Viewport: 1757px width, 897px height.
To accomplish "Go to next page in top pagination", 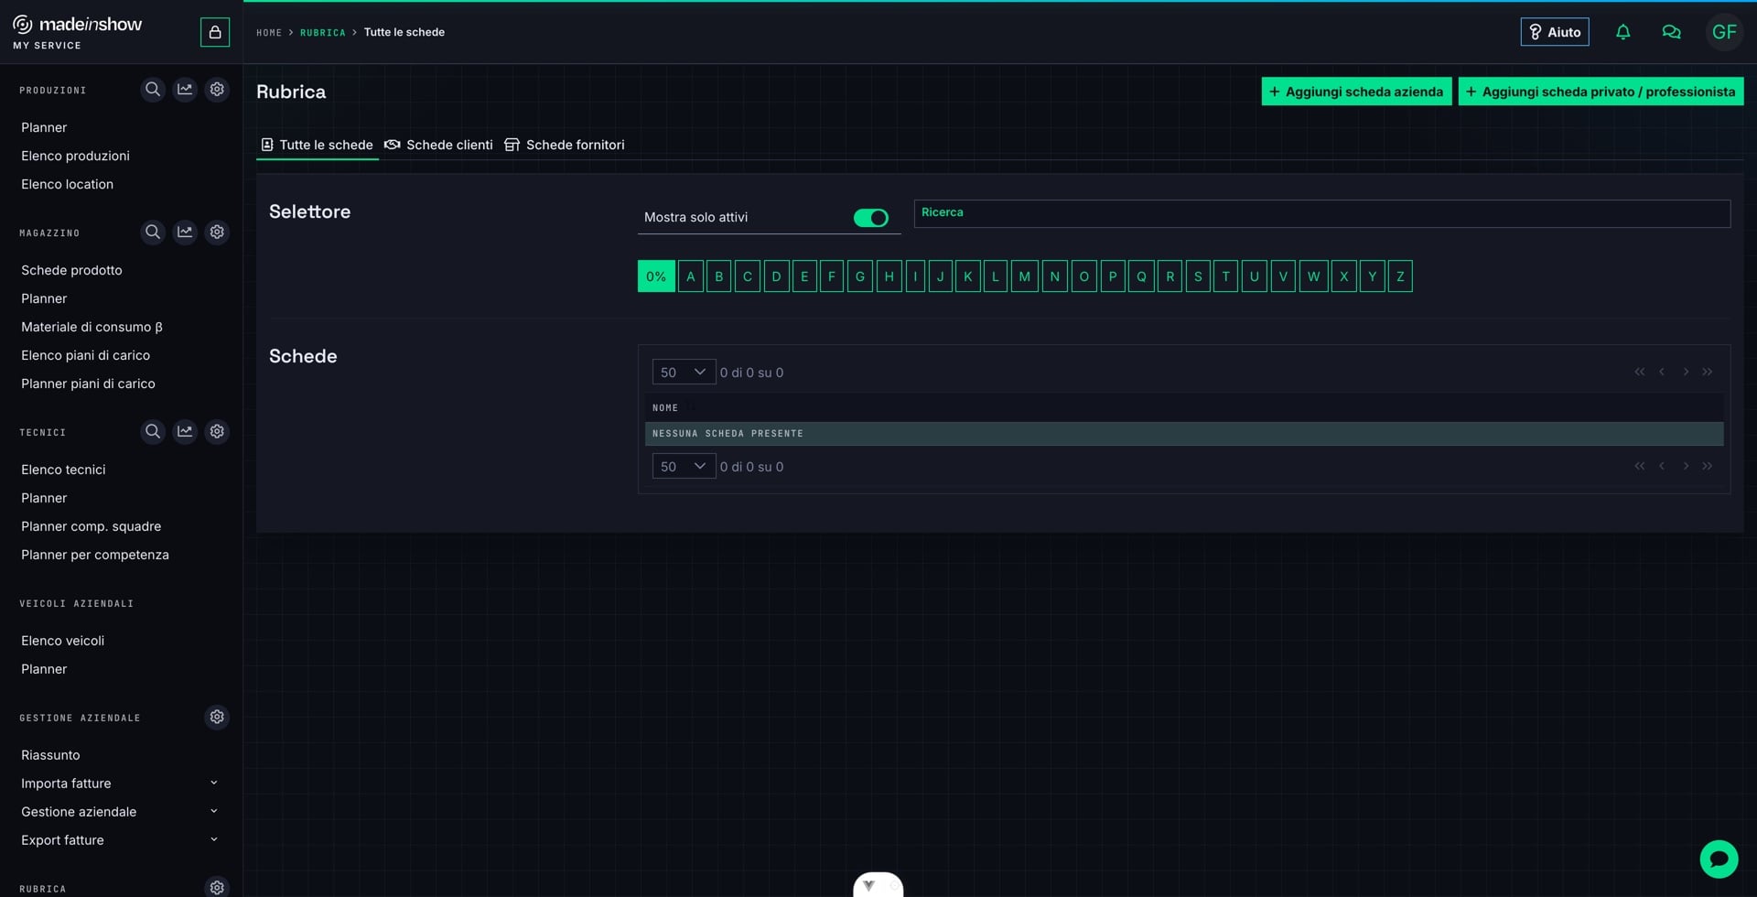I will (x=1686, y=372).
